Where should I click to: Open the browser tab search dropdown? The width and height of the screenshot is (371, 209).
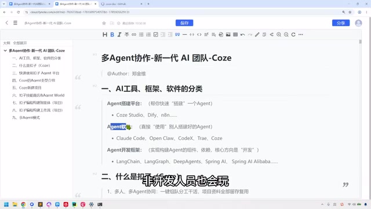(x=3, y=4)
